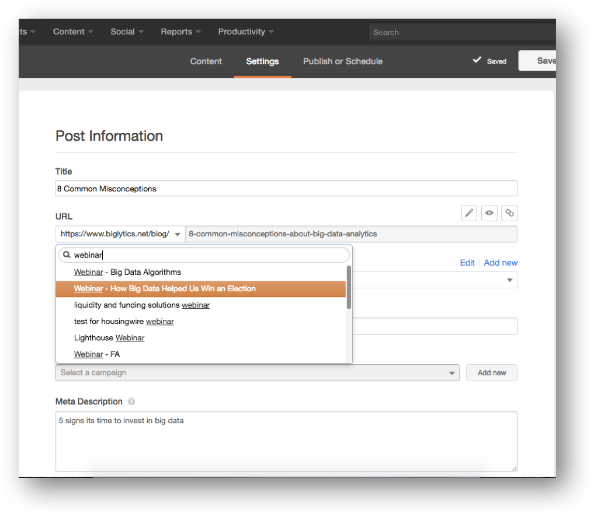The image size is (594, 516).
Task: Select Webinar - Big Data Algorithms suggestion
Action: tap(127, 271)
